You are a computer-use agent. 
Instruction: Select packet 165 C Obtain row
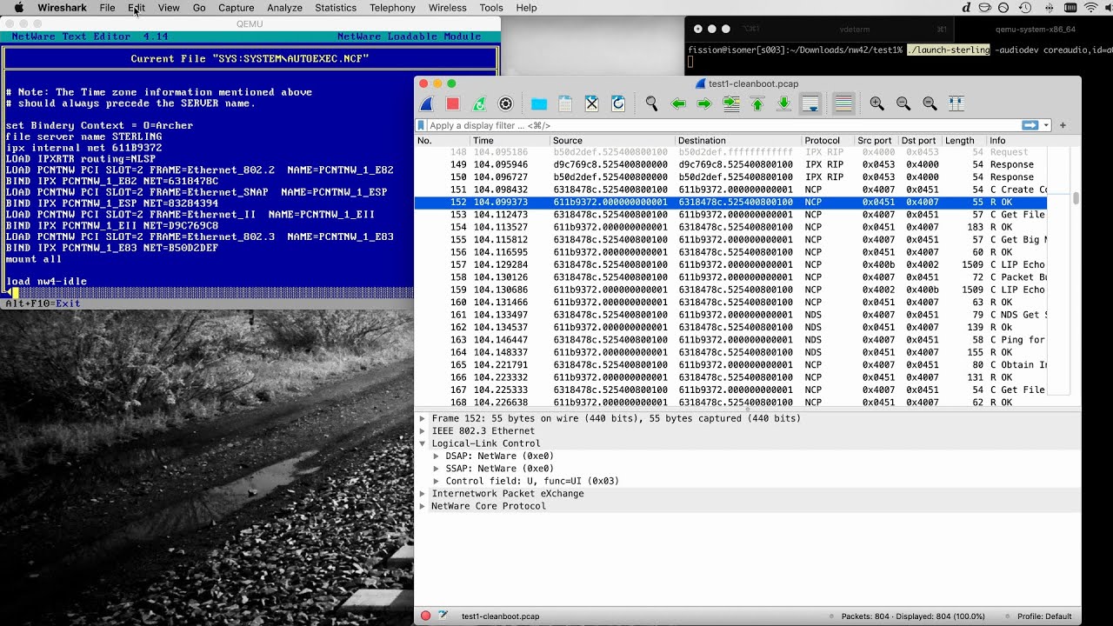[730, 365]
